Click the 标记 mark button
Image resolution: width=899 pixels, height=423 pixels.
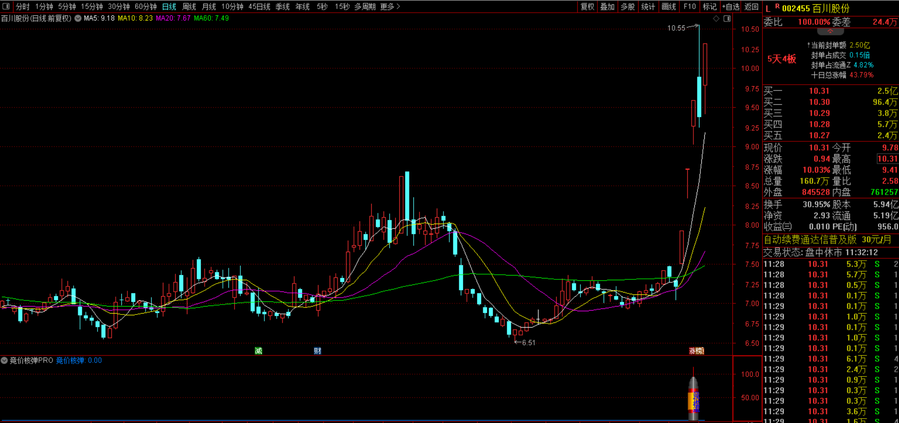710,7
